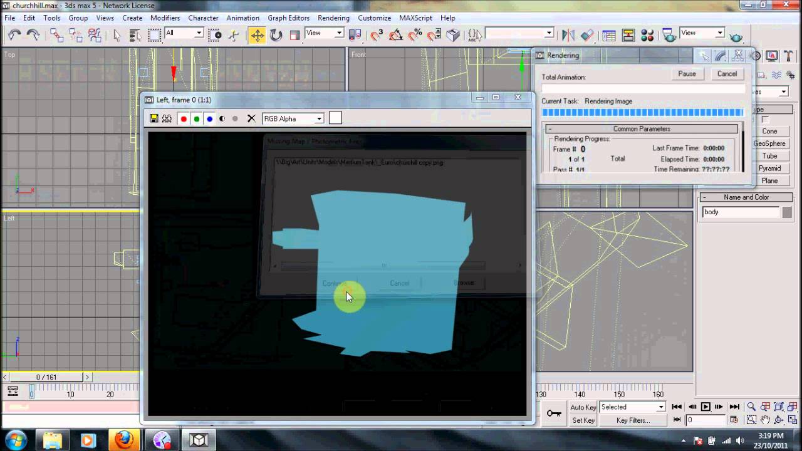Toggle the blue channel display
Image resolution: width=802 pixels, height=451 pixels.
click(x=210, y=118)
